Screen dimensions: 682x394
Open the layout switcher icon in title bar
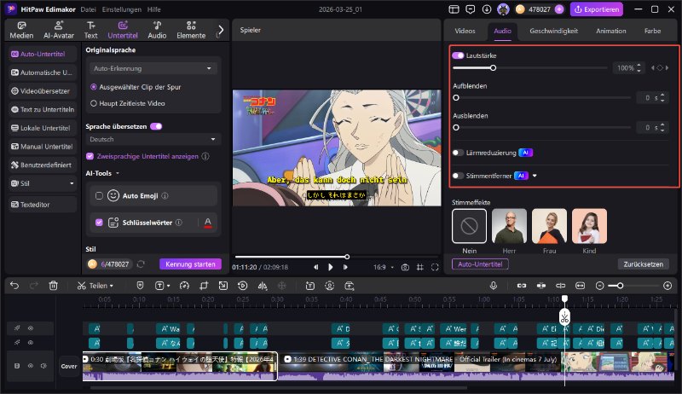tap(454, 9)
